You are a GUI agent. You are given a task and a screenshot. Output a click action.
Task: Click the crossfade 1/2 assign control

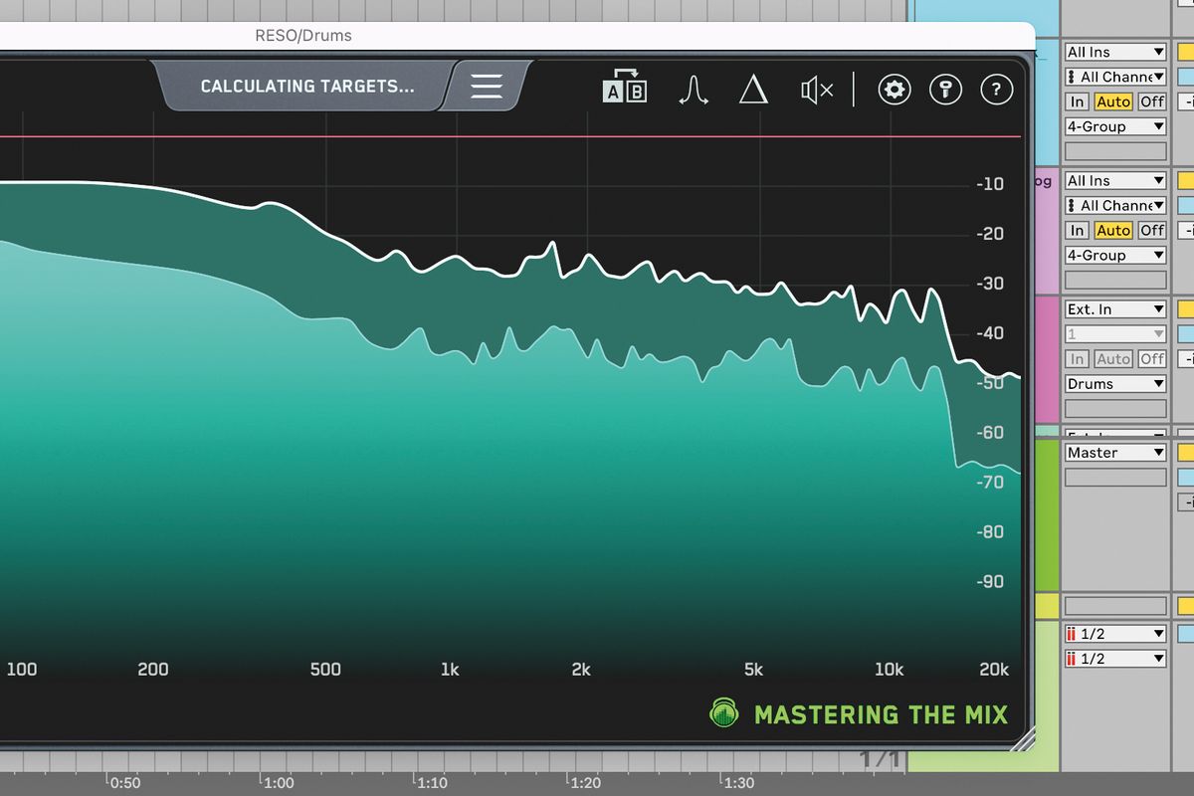pos(1114,633)
